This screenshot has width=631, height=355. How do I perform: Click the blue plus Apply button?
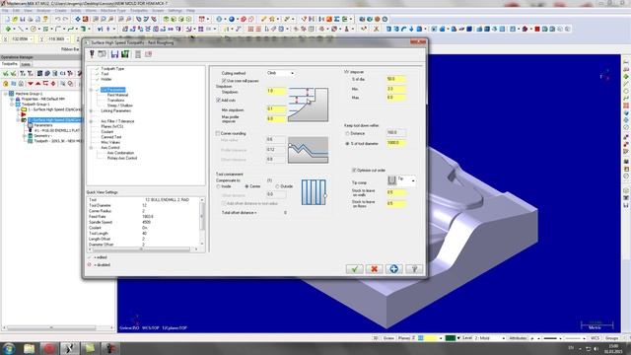coord(393,269)
